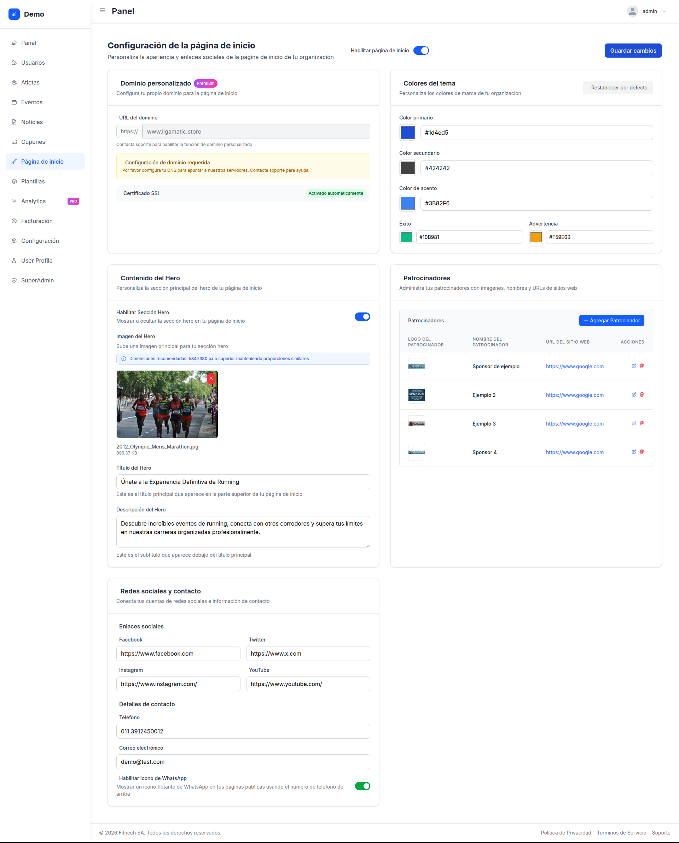Click the edit icon for Sponsor de ejemplo
Viewport: 679px width, 843px height.
pos(634,366)
